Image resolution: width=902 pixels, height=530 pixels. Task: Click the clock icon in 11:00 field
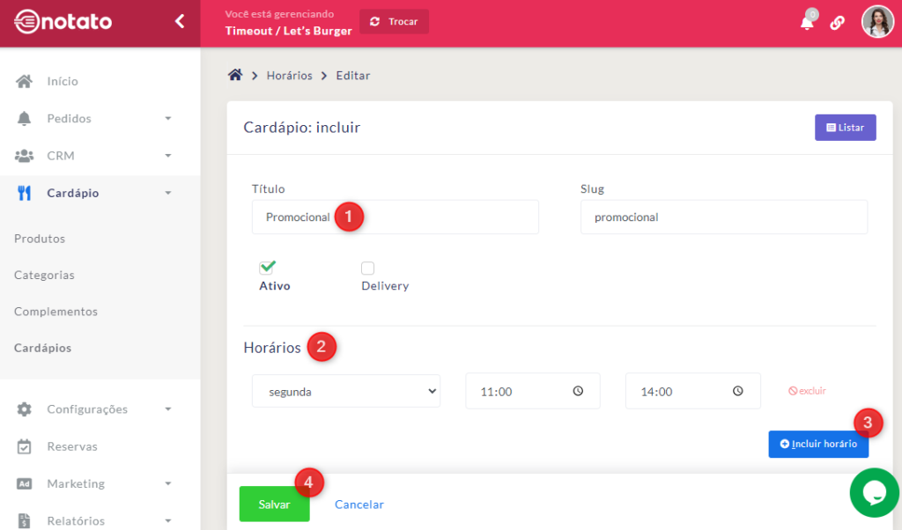(x=578, y=392)
